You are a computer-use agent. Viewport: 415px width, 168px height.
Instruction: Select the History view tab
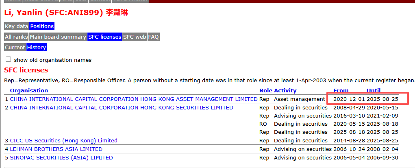tap(37, 47)
